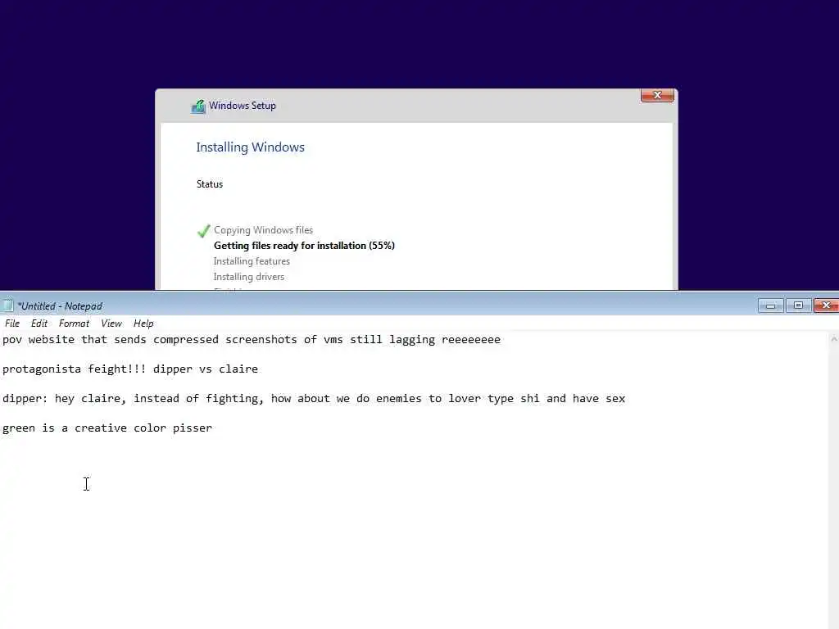Screen dimensions: 839x629
Task: Click the line 'protagonista feight!!! dipper vs claire'
Action: (x=130, y=369)
